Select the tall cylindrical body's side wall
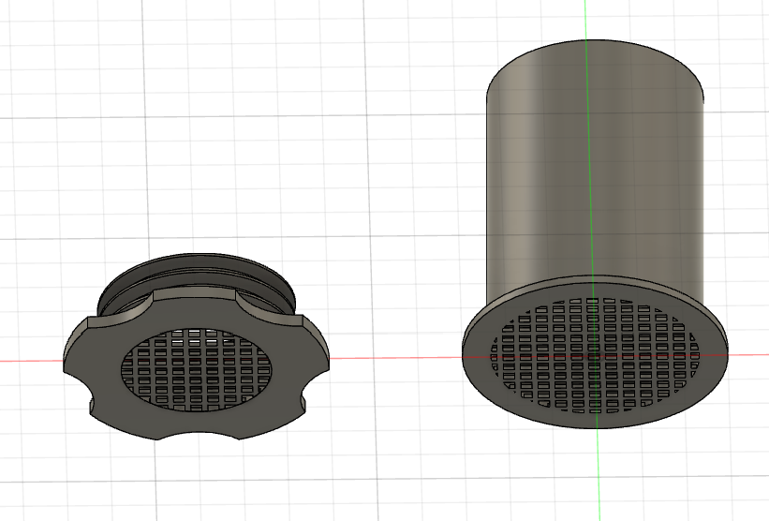Screen dimensions: 769x521 pos(595,171)
